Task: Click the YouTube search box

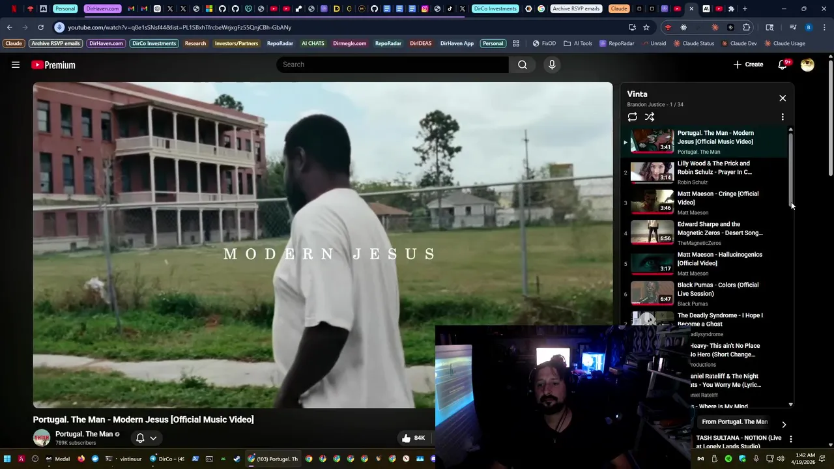Action: 392,64
